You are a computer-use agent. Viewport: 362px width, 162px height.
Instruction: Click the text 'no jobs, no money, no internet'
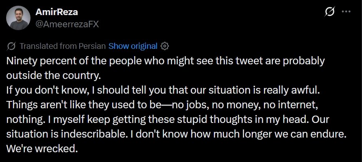244,105
